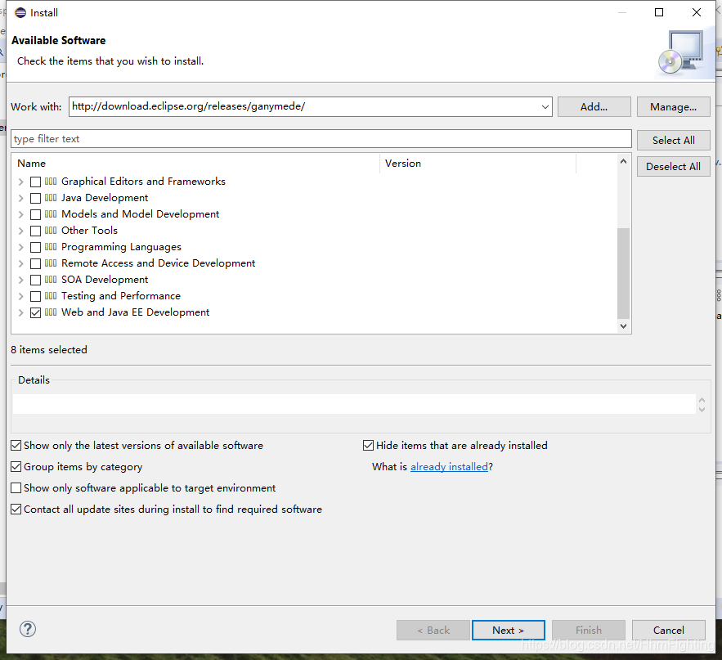Expand the Java Development tree node
The image size is (722, 660).
point(20,198)
